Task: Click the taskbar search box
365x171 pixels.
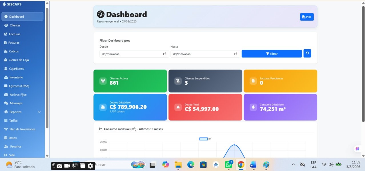Action: 116,165
